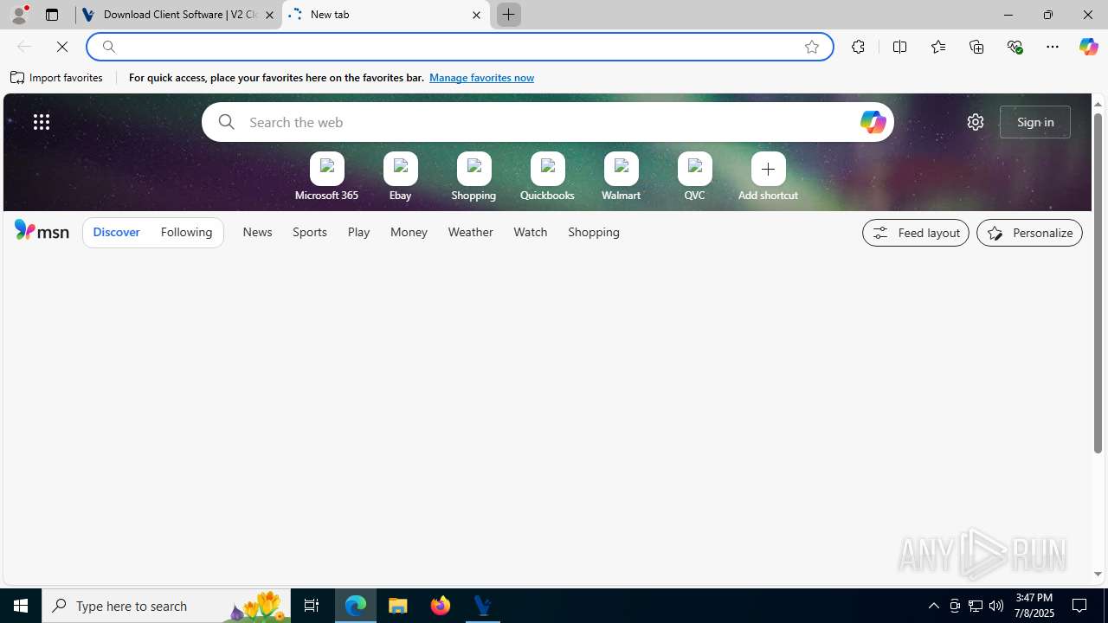Open the Favorites hub
Image resolution: width=1108 pixels, height=623 pixels.
(x=938, y=47)
